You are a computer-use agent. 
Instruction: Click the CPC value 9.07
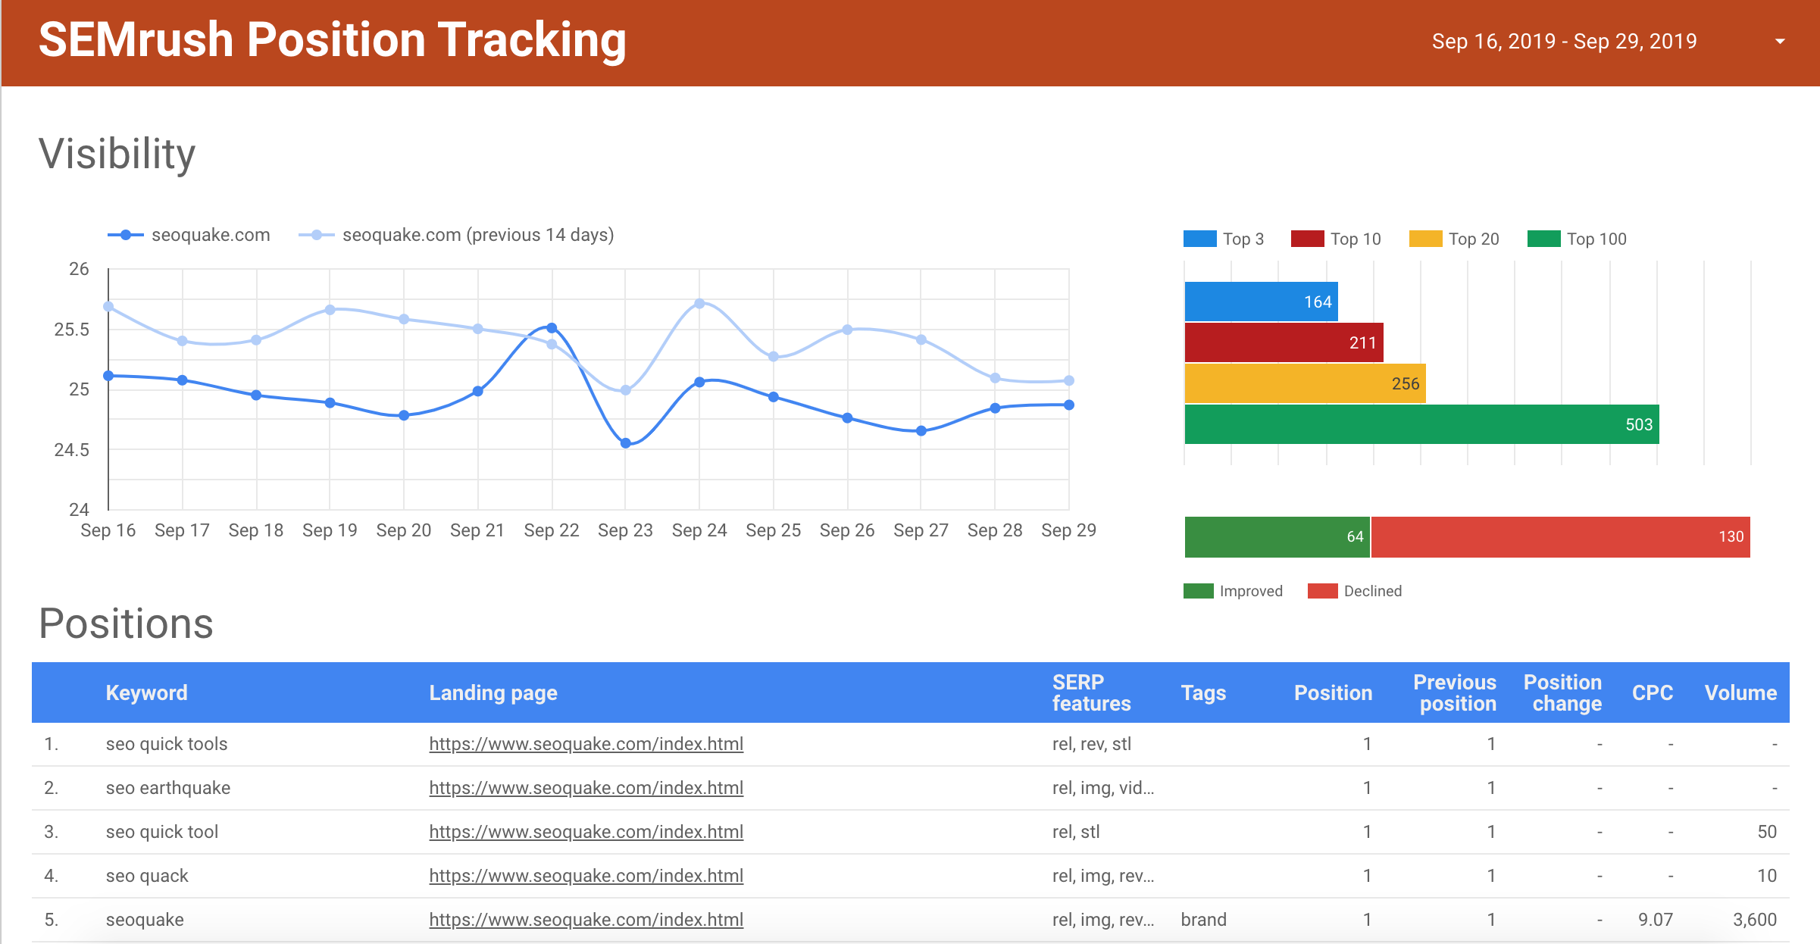pos(1655,920)
